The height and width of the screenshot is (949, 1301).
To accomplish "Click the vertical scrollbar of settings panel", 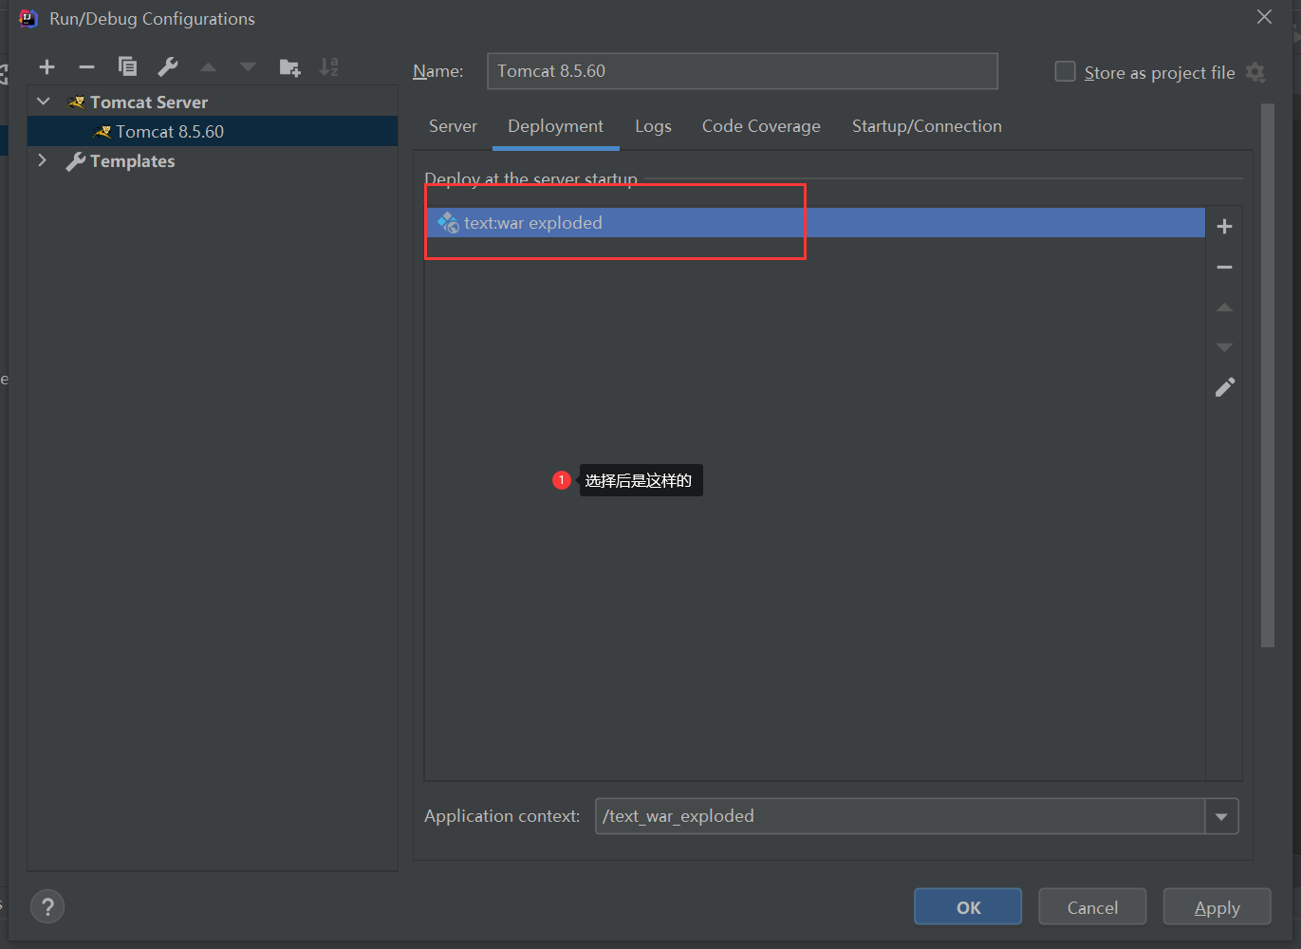I will coord(1267,375).
